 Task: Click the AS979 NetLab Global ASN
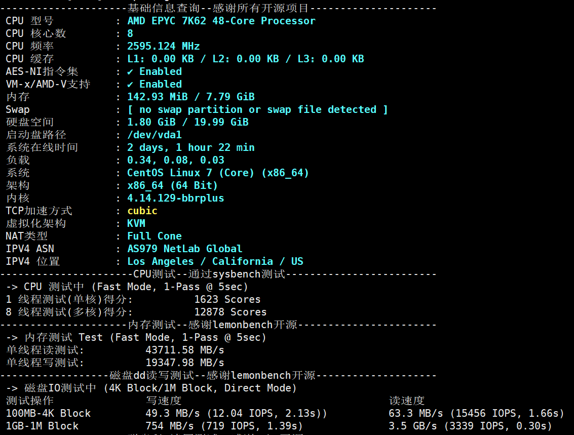tap(184, 249)
